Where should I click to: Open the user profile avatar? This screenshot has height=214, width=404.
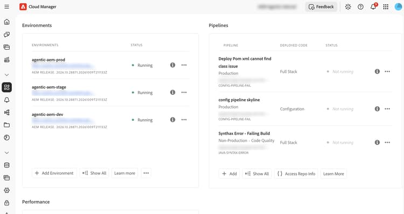coord(398,7)
